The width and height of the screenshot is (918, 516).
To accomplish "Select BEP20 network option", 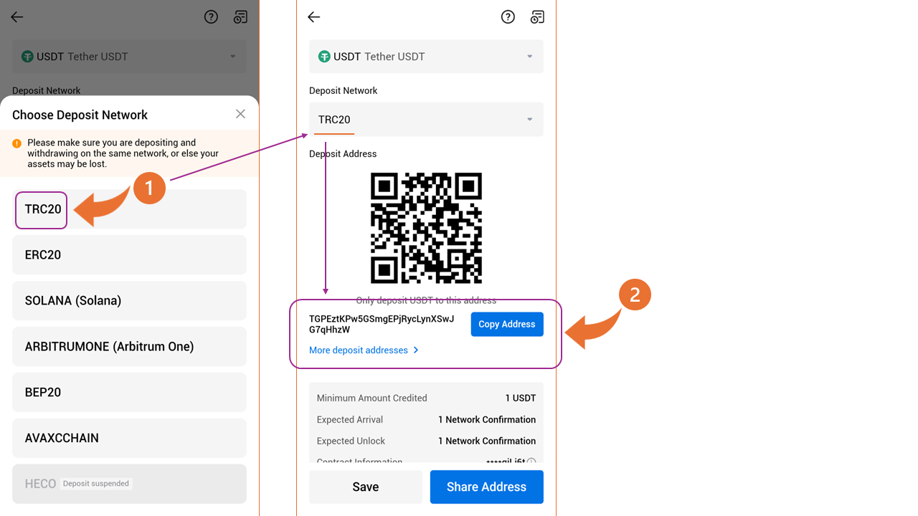I will click(x=129, y=393).
